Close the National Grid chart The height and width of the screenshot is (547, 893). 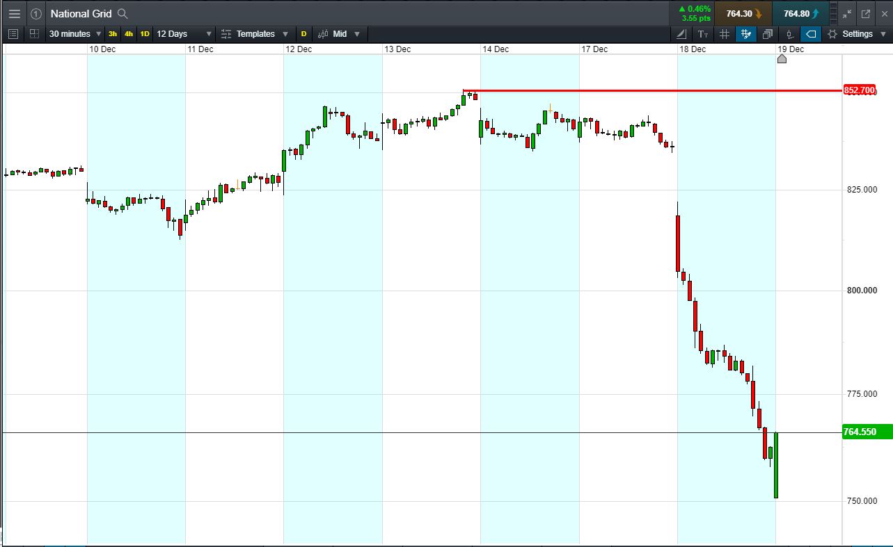click(884, 14)
